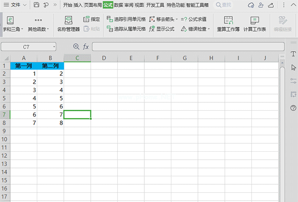Expand the name box C7 dropdown

(54, 47)
